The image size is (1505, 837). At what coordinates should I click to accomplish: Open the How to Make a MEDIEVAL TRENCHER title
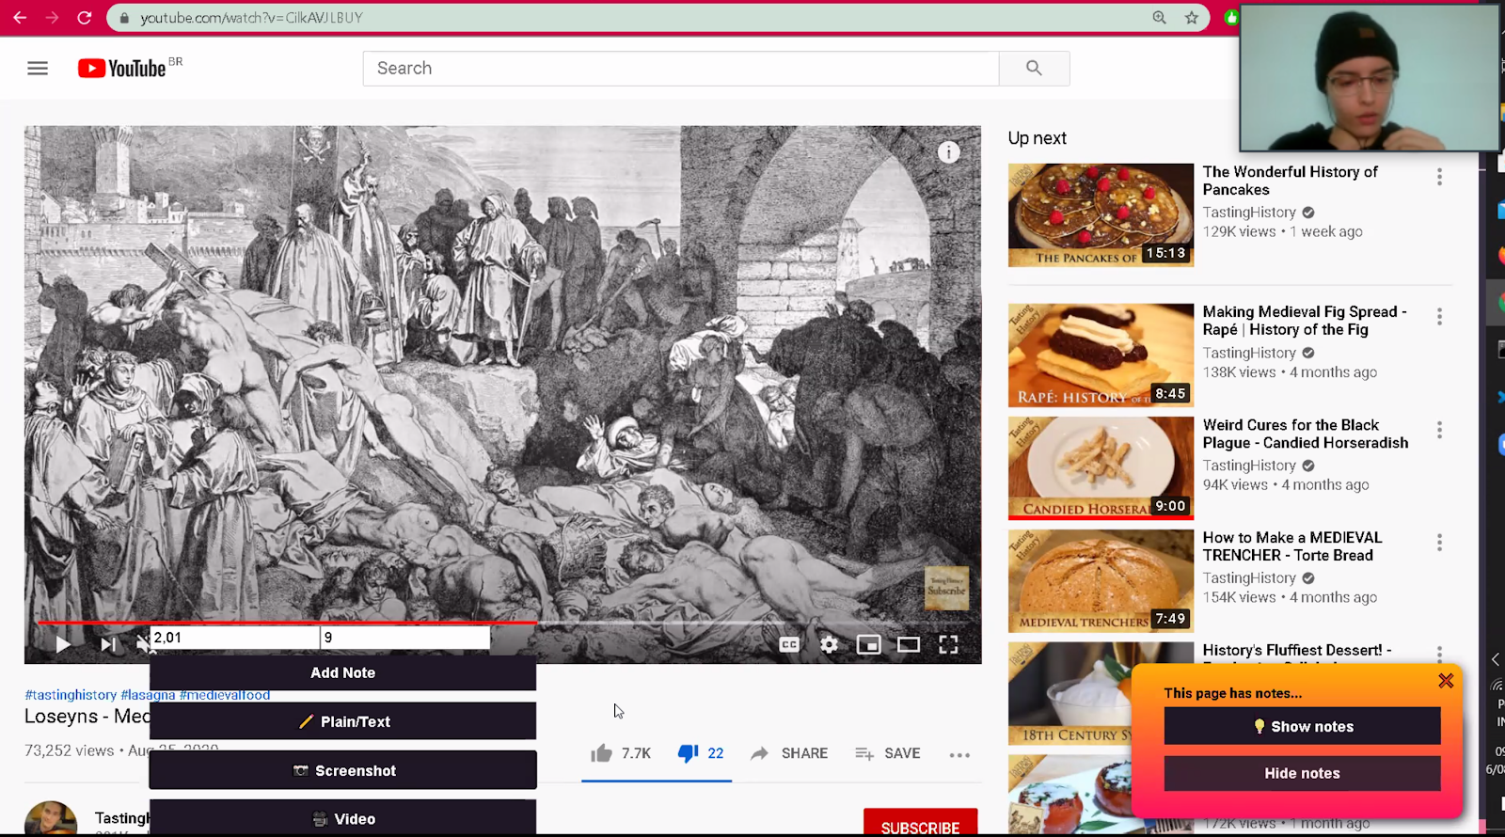click(x=1292, y=546)
